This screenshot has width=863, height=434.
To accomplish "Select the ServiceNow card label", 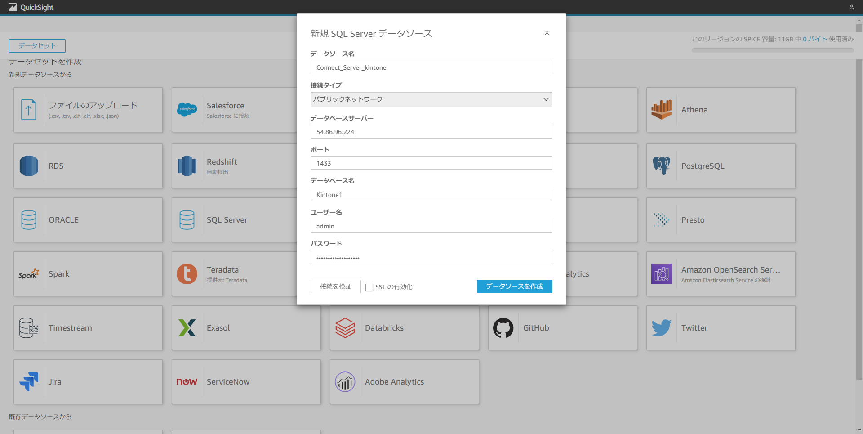I will [x=228, y=382].
